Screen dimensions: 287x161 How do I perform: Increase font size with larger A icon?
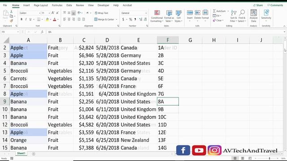click(x=53, y=13)
